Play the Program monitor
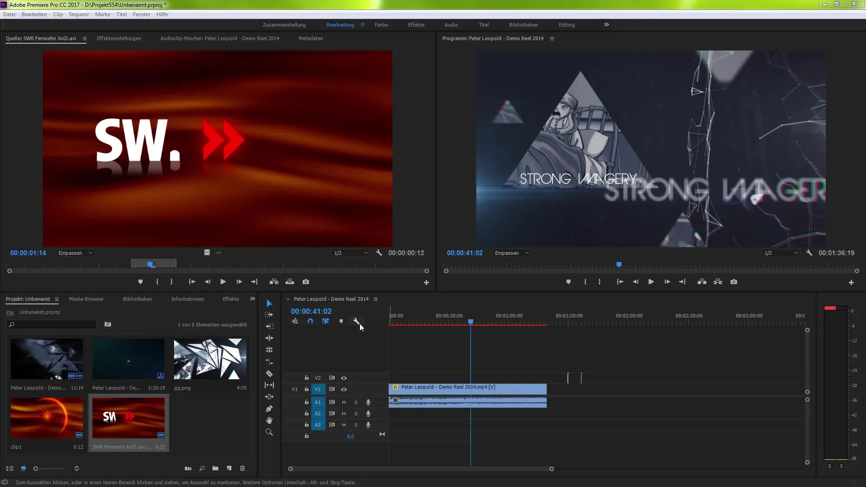This screenshot has height=487, width=866. pyautogui.click(x=651, y=282)
